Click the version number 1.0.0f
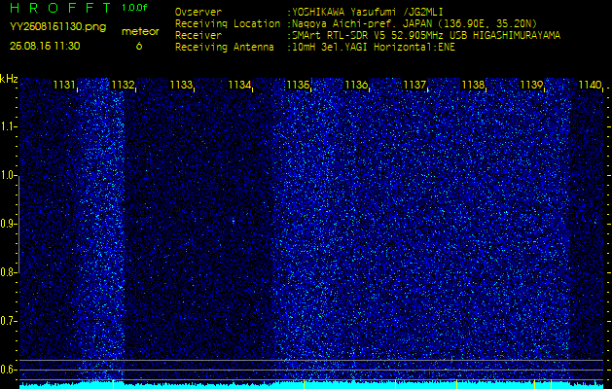 click(134, 8)
